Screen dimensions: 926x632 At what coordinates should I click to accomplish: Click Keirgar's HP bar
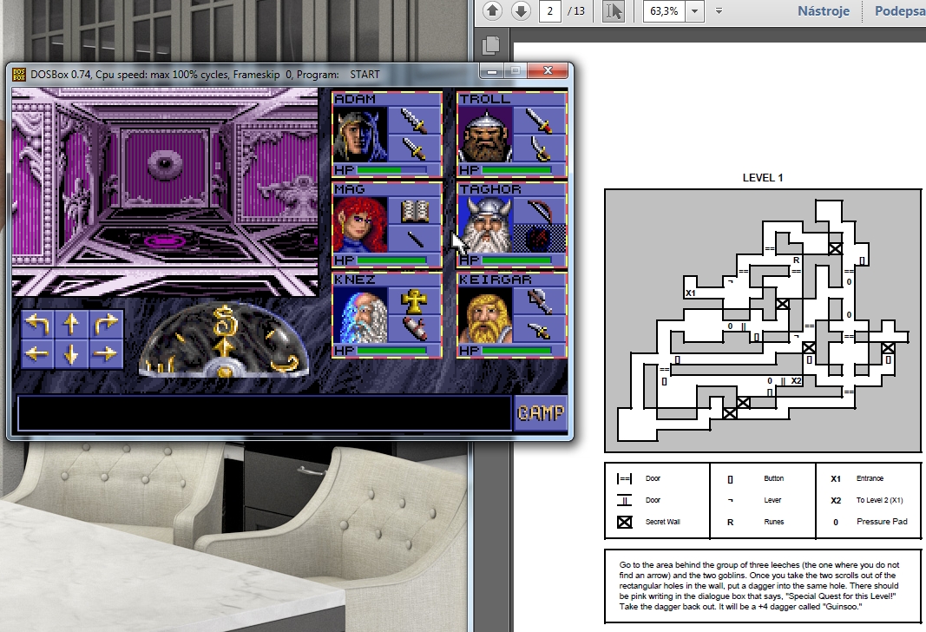point(516,351)
